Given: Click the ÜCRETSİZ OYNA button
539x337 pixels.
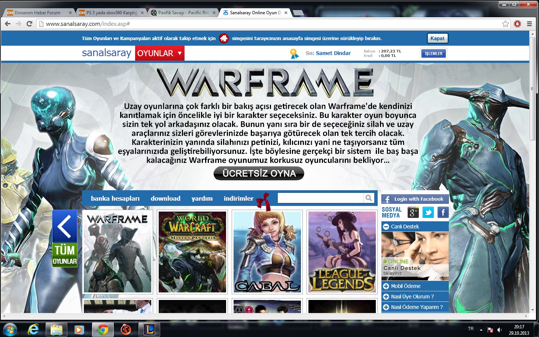Looking at the screenshot, I should coord(259,173).
